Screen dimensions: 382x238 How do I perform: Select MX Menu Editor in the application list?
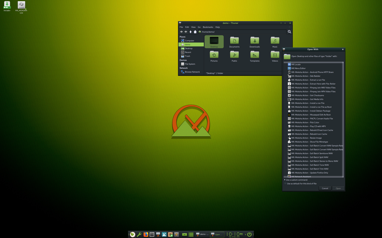pos(314,68)
